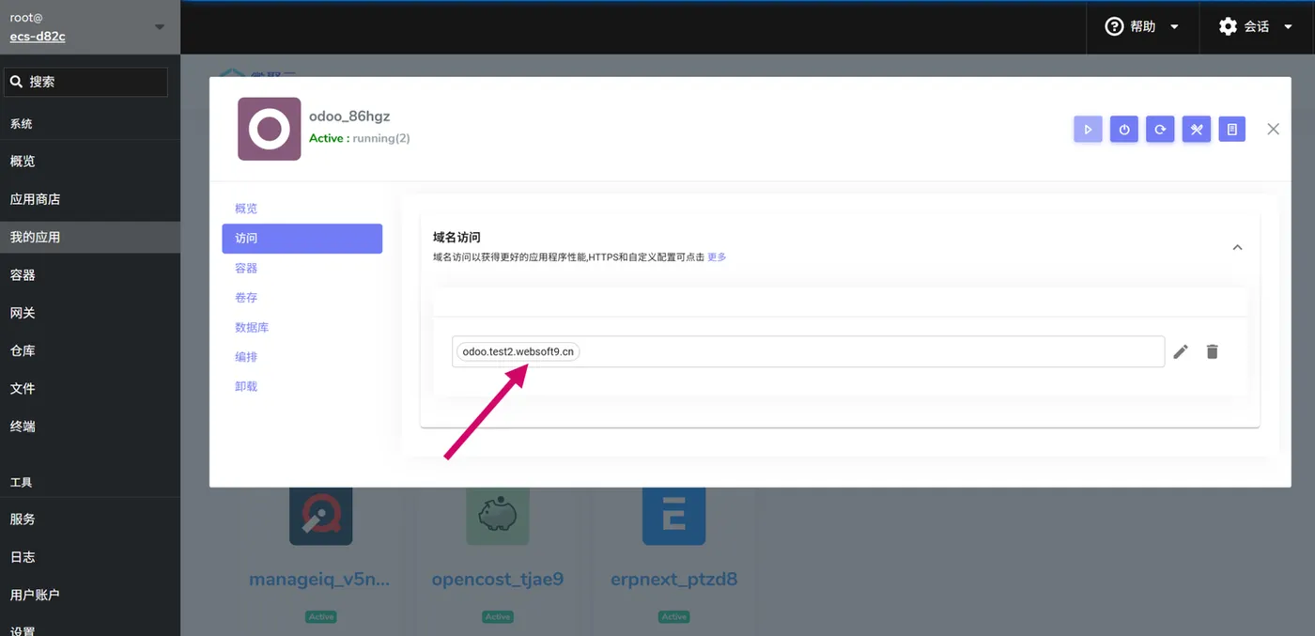This screenshot has height=636, width=1315.
Task: Collapse the 域名访问 section chevron
Action: 1237,248
